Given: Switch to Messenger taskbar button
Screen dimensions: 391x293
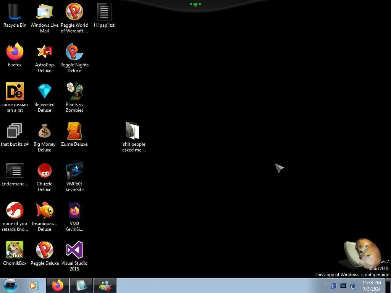Looking at the screenshot, I should click(105, 285).
